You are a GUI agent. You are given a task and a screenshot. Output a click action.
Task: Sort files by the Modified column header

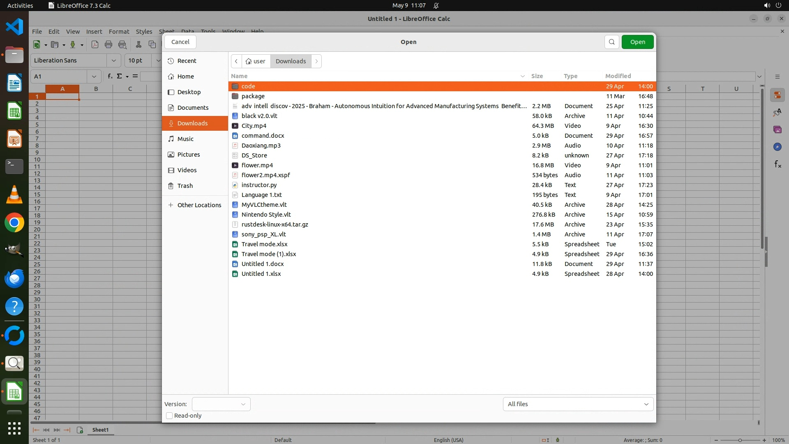pos(618,76)
